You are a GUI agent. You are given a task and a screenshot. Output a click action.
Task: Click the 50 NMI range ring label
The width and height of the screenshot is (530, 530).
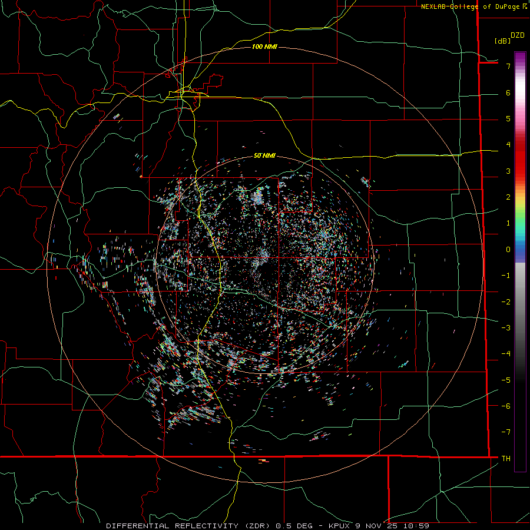[x=264, y=155]
